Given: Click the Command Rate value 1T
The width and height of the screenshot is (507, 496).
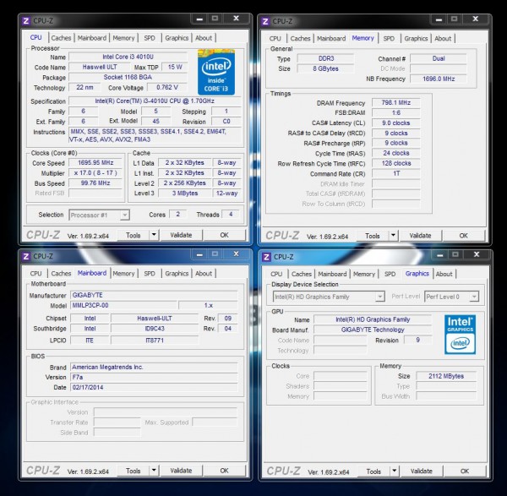Looking at the screenshot, I should (x=396, y=173).
